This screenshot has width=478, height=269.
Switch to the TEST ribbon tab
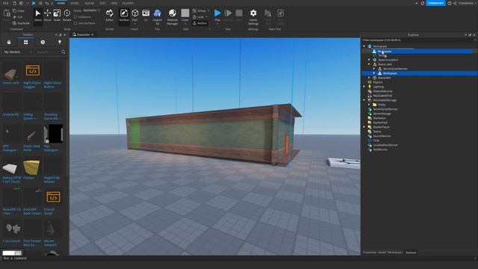point(102,3)
